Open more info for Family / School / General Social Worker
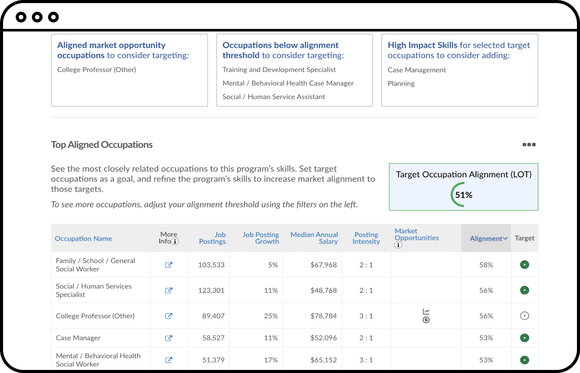This screenshot has height=373, width=580. pyautogui.click(x=168, y=265)
